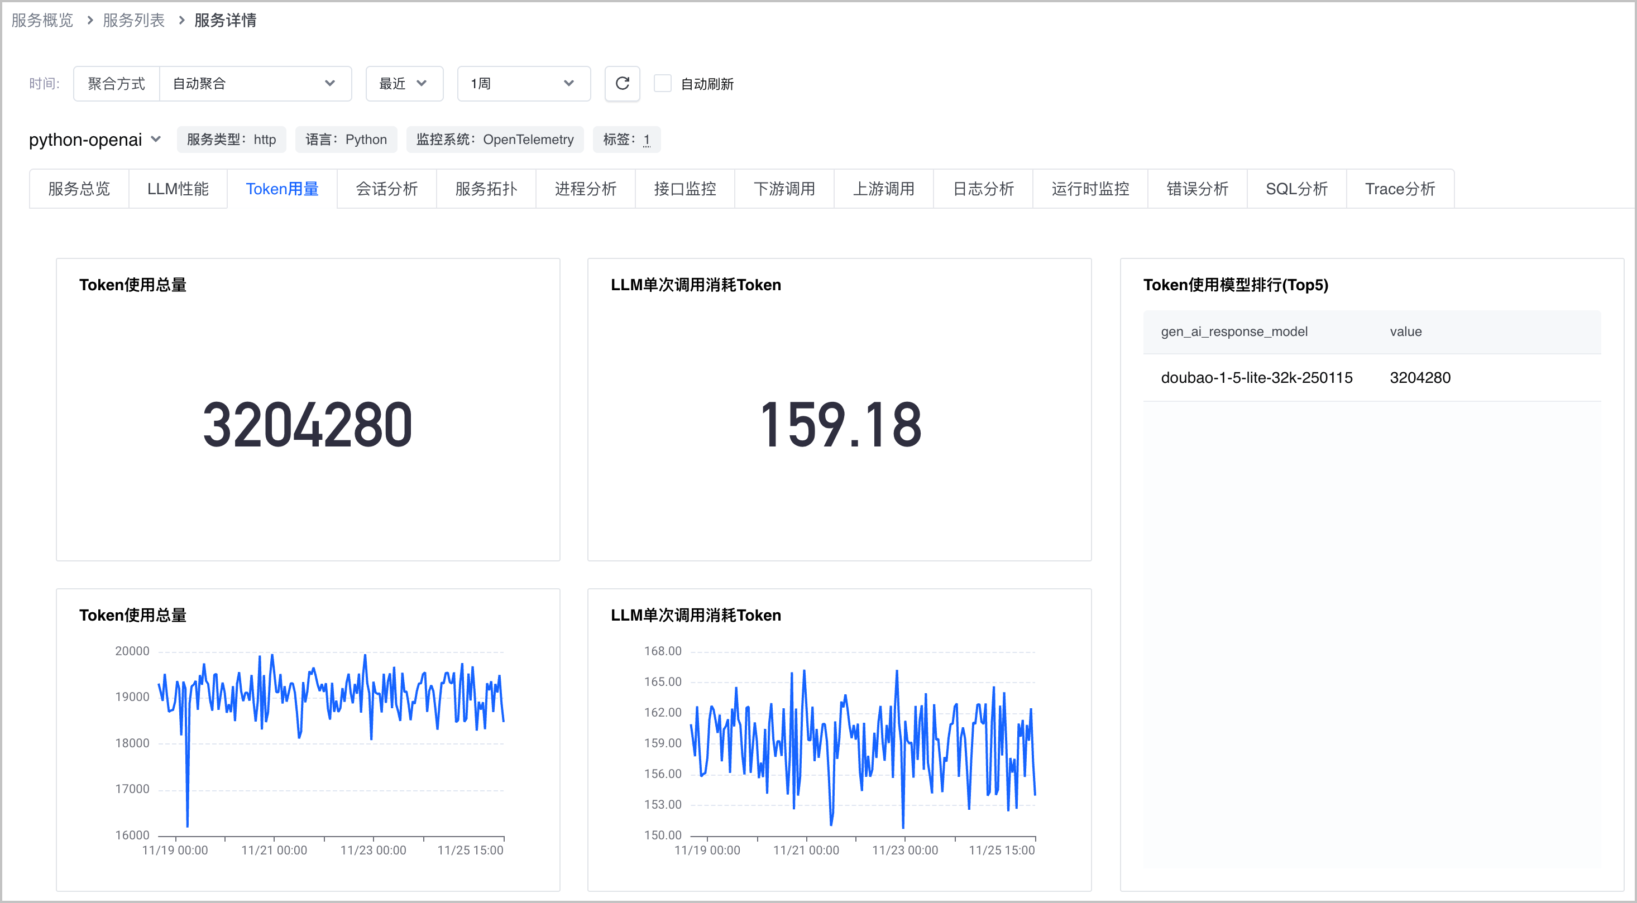Enable the 自动刷新 checkbox
Viewport: 1637px width, 903px height.
click(x=662, y=83)
